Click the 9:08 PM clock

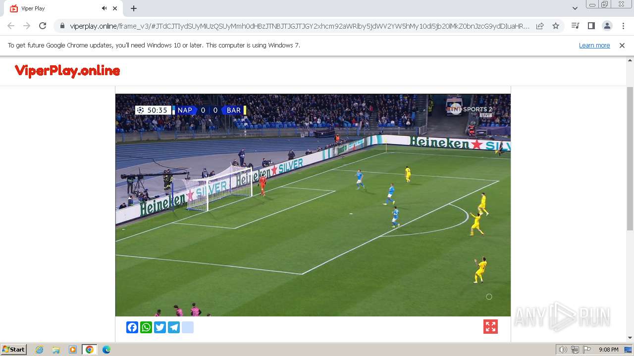point(608,350)
